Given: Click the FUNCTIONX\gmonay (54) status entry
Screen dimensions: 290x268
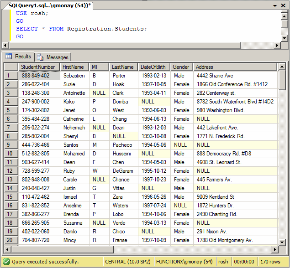Looking at the screenshot, I should tap(185, 262).
